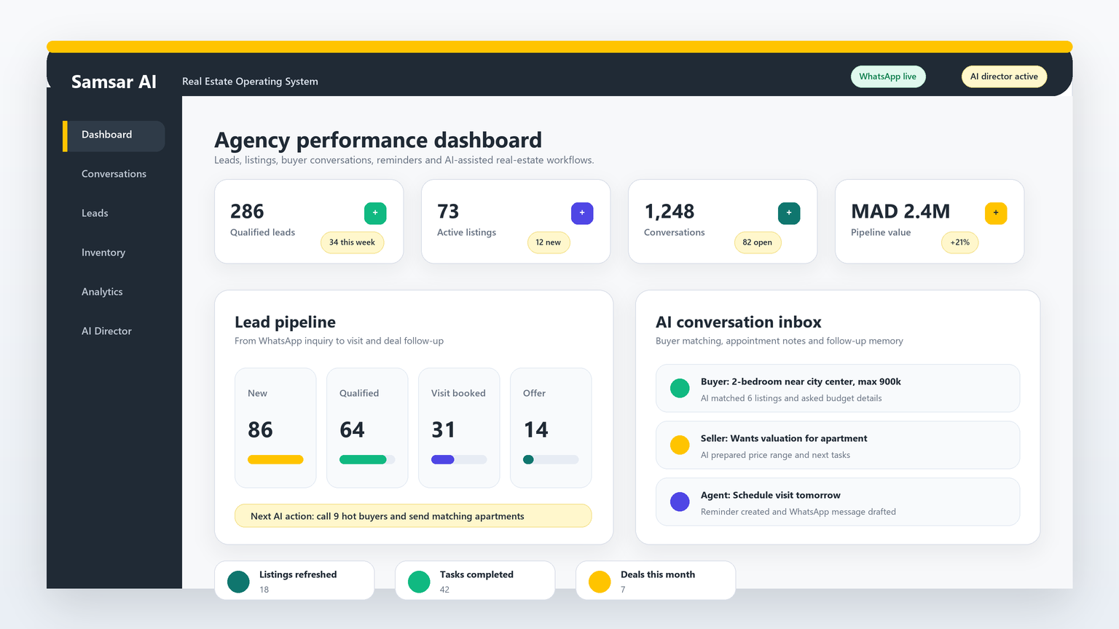The height and width of the screenshot is (629, 1119).
Task: Click the Lead pipeline heading
Action: point(285,323)
